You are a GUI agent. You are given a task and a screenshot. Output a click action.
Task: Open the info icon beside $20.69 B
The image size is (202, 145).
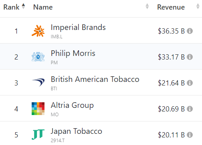tap(190, 109)
